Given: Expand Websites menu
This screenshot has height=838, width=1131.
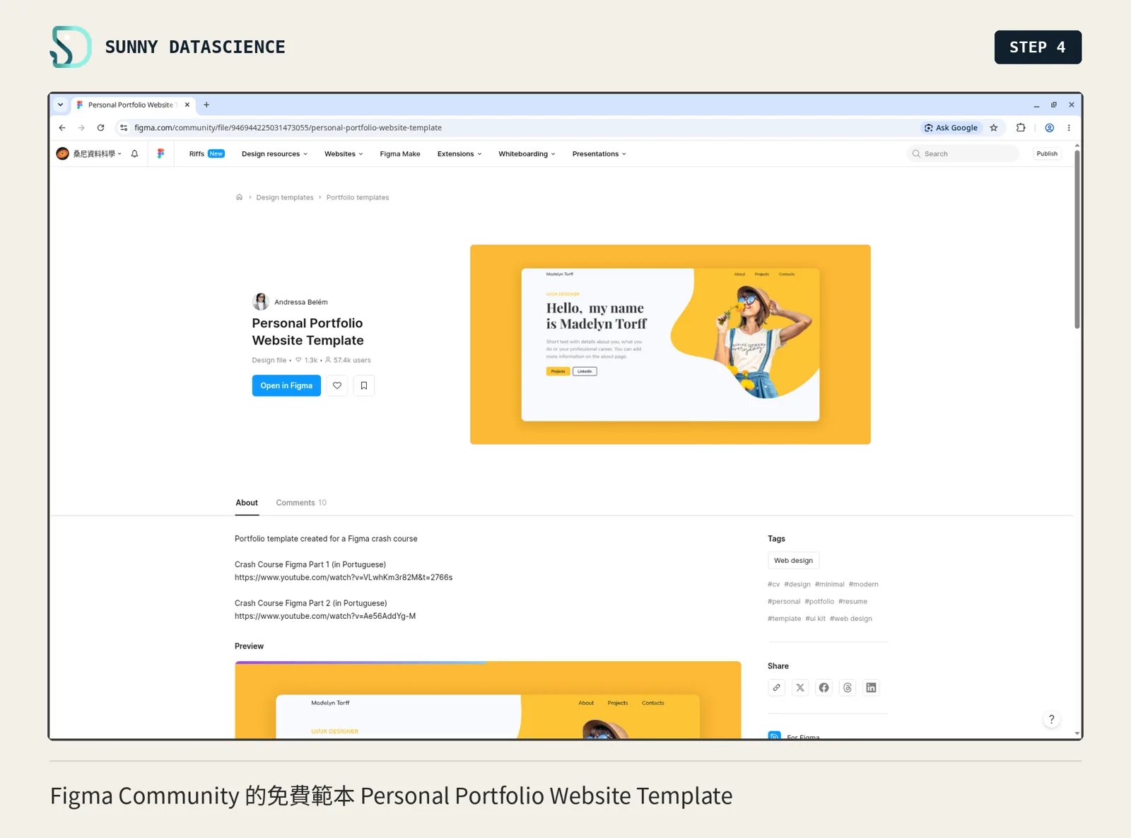Looking at the screenshot, I should (x=344, y=153).
